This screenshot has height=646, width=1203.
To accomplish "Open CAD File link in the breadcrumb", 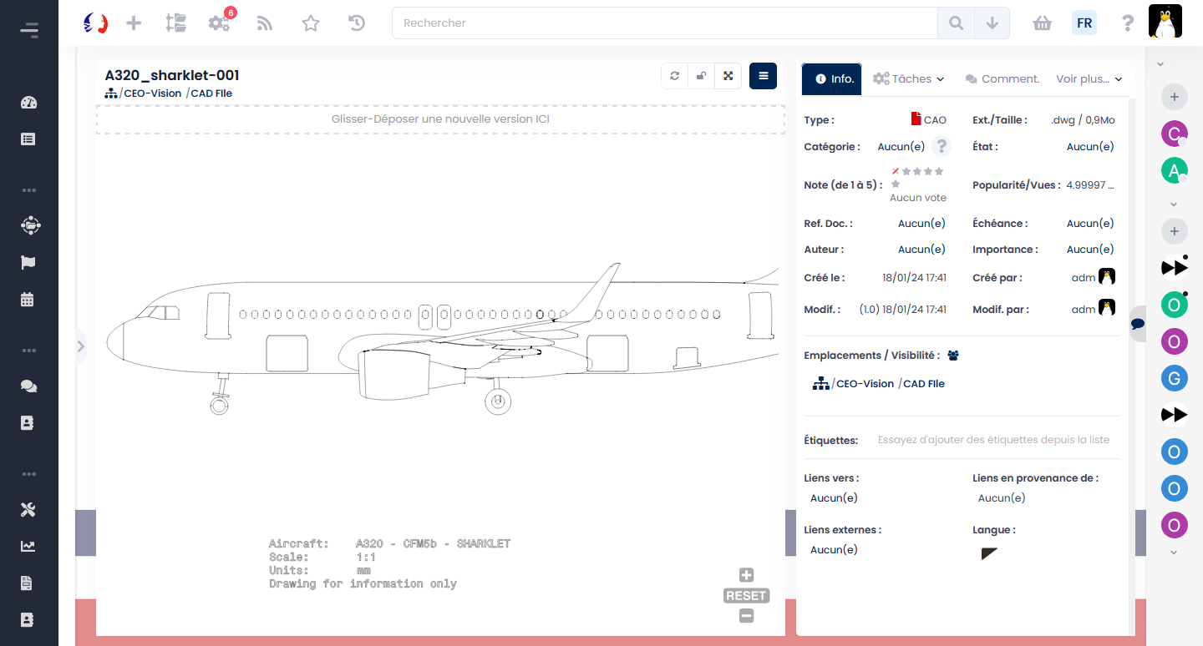I will point(211,93).
